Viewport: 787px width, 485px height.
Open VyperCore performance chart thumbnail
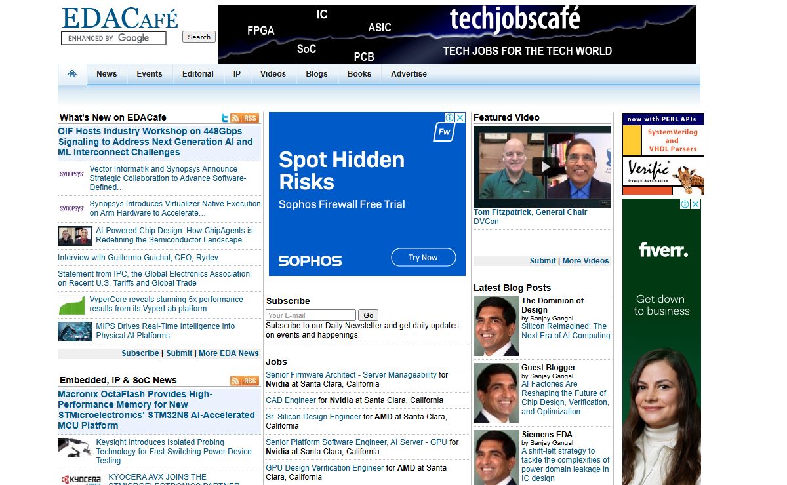click(71, 305)
